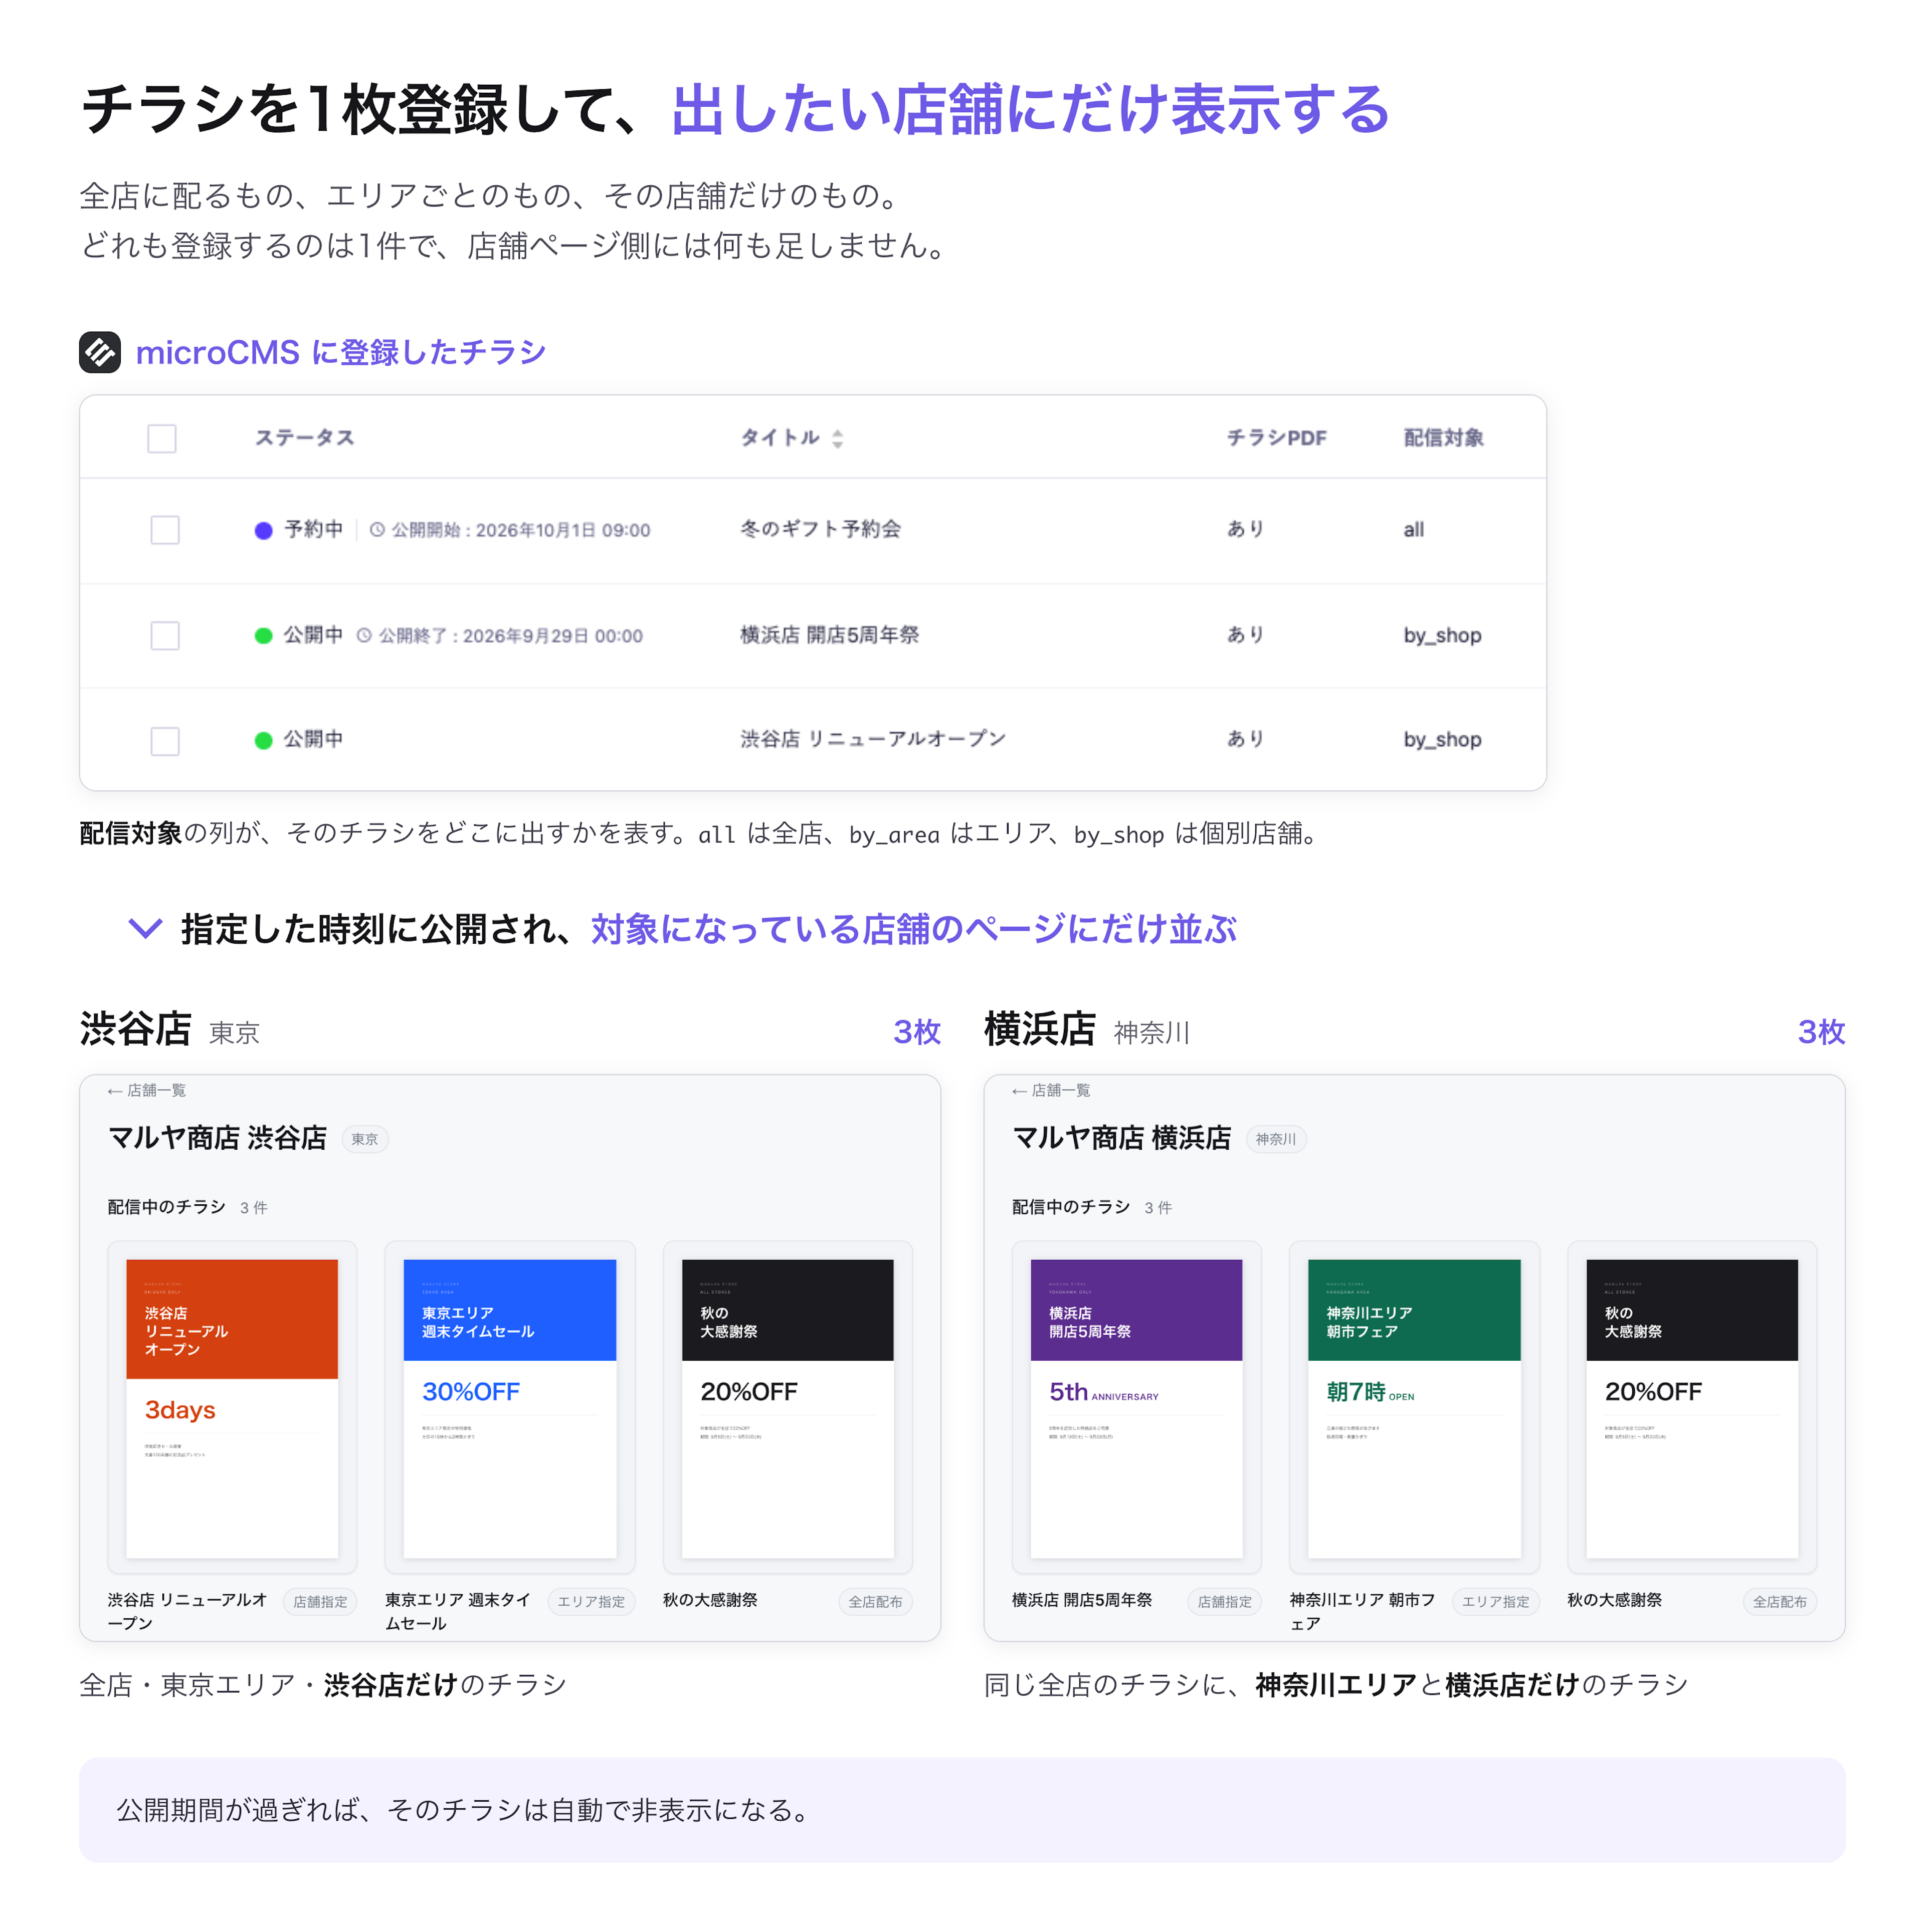Viewport: 1925px width, 1932px height.
Task: Go back via 店舗一覧 link in 横浜店 page
Action: [1051, 1090]
